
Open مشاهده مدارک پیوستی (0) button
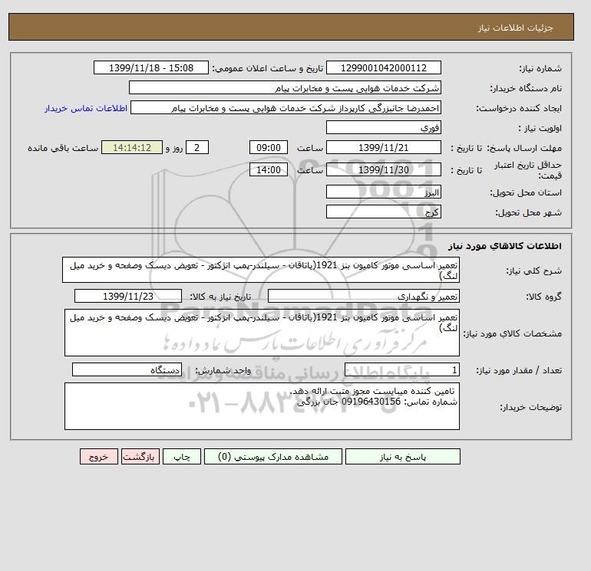point(273,457)
